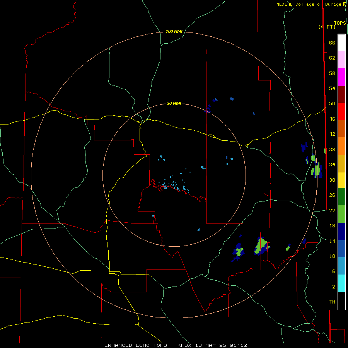Click the legend value '50'
Viewport: 348px width, 348px height.
[x=332, y=103]
